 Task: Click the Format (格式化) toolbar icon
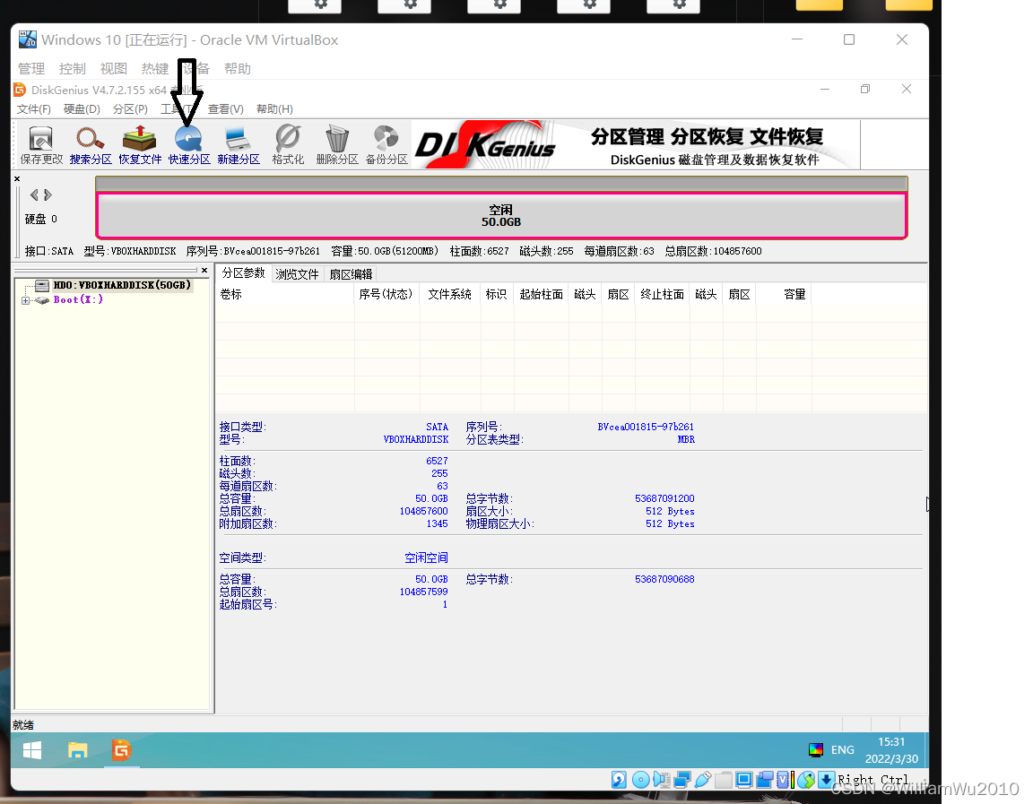tap(288, 145)
